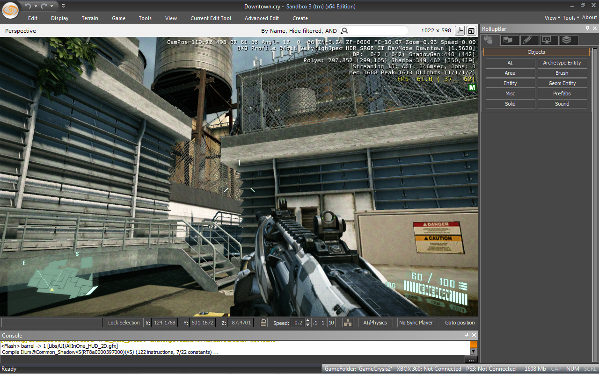Click the Misc object button
The width and height of the screenshot is (599, 374).
point(510,93)
